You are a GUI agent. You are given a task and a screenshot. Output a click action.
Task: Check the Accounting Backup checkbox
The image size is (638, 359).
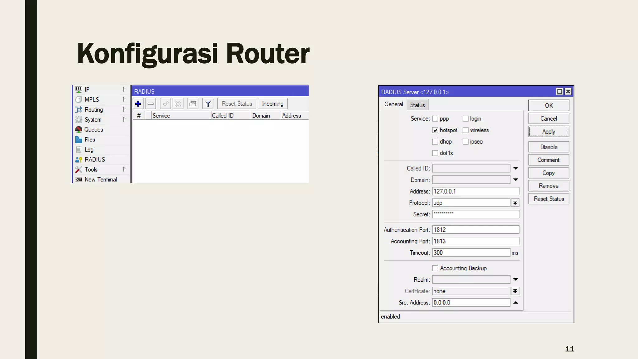(x=435, y=268)
